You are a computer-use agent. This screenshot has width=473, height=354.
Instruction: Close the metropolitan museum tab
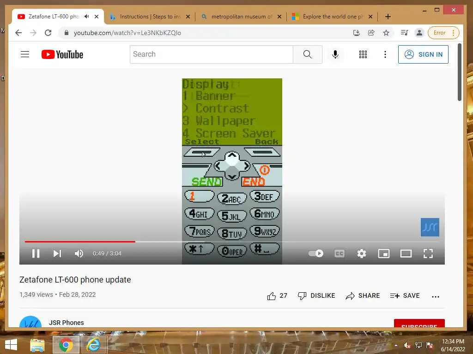(279, 17)
